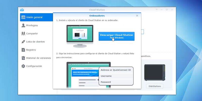Click the Visión general overview icon

click(23, 17)
